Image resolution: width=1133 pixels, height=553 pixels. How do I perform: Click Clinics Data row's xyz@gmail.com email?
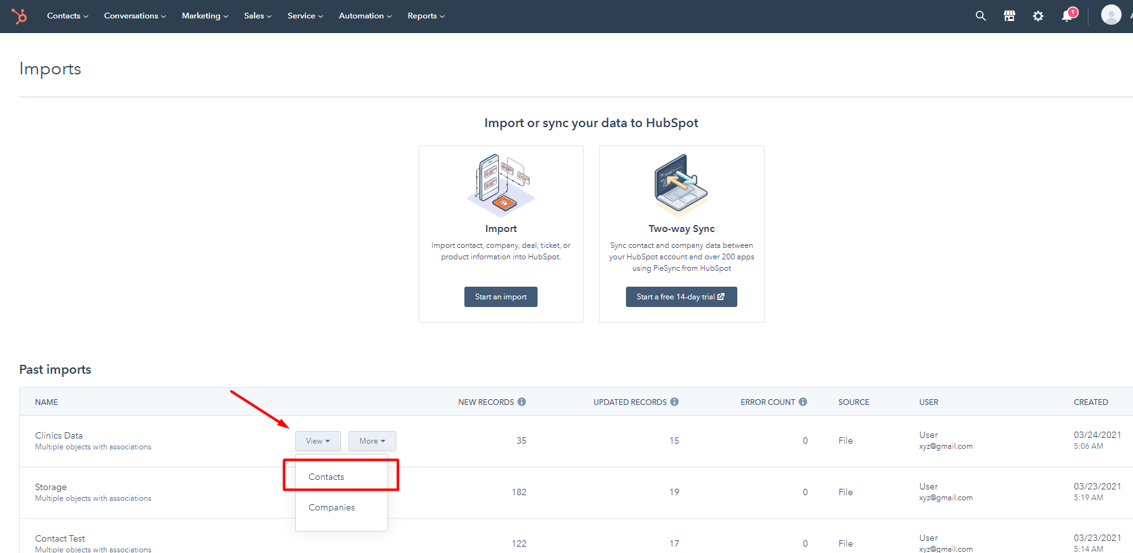(x=946, y=446)
